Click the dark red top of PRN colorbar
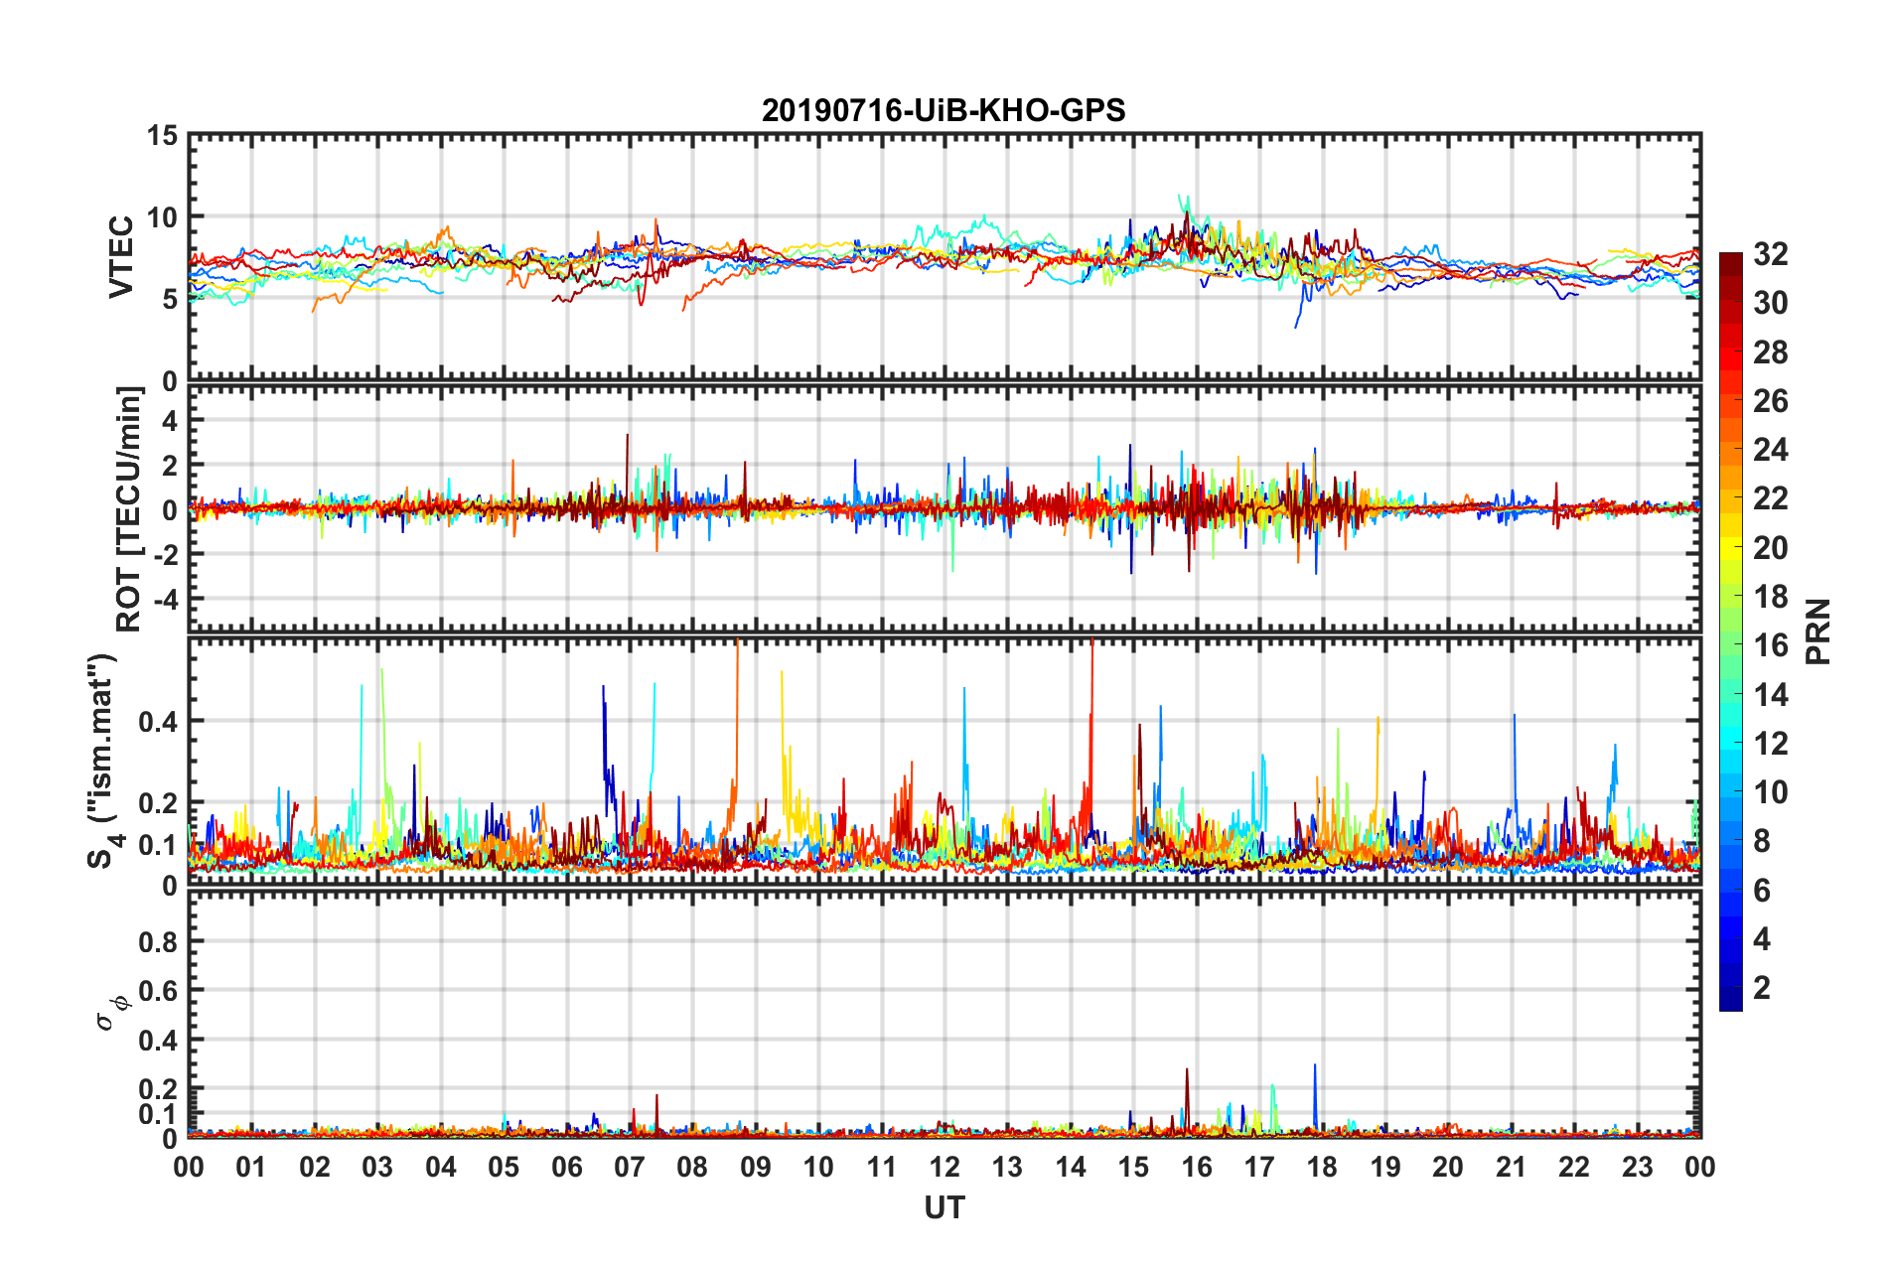 (x=1731, y=264)
